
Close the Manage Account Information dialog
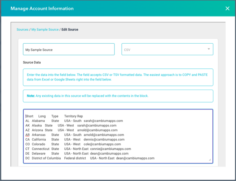[228, 8]
